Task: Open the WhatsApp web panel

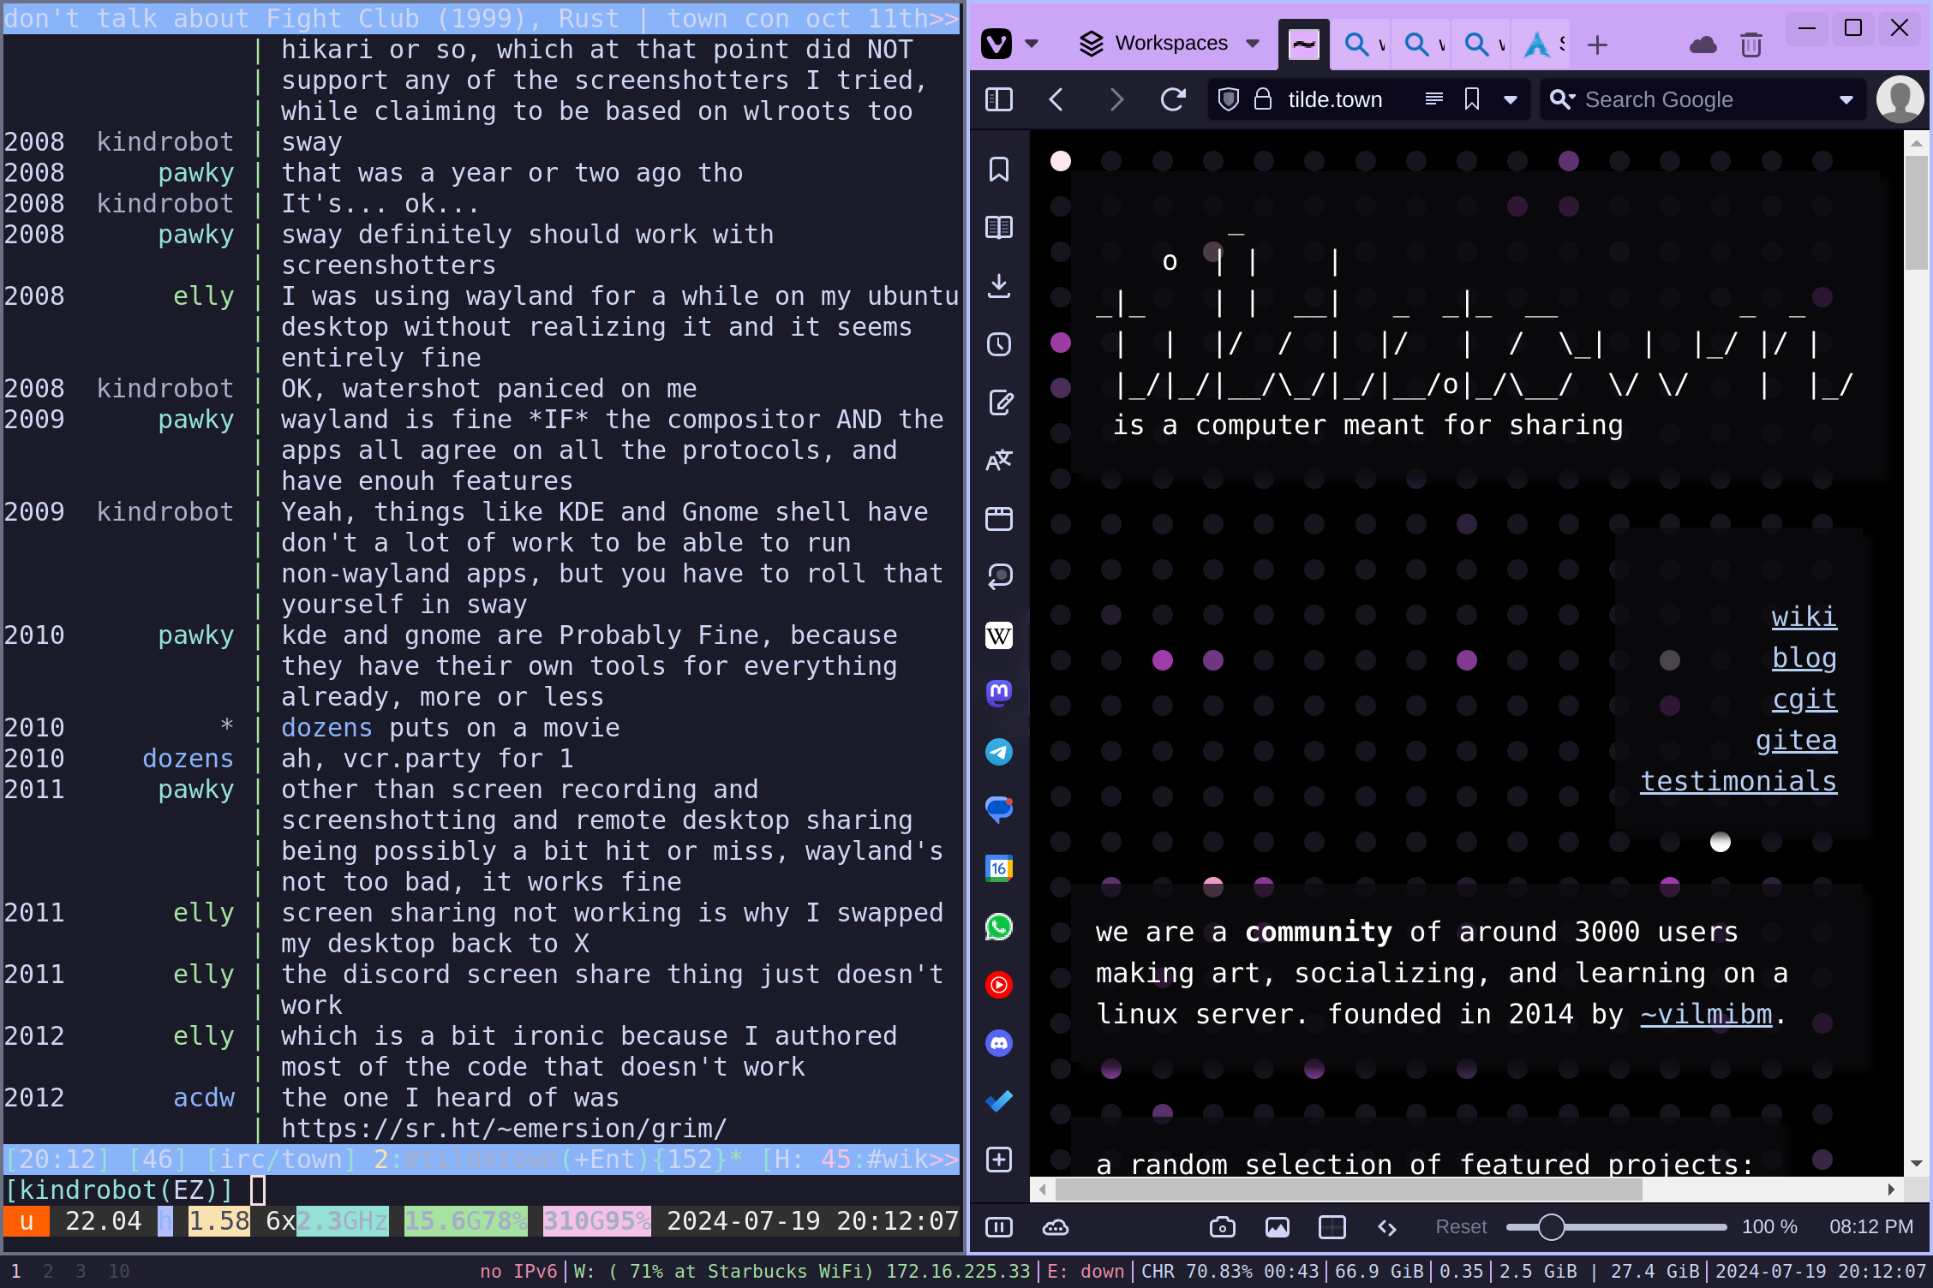Action: [999, 927]
